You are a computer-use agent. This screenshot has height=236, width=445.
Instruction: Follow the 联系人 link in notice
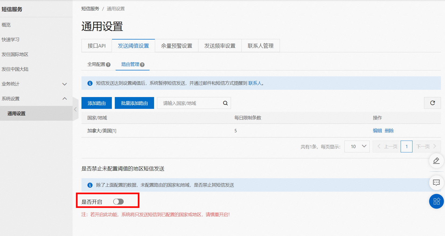(255, 83)
